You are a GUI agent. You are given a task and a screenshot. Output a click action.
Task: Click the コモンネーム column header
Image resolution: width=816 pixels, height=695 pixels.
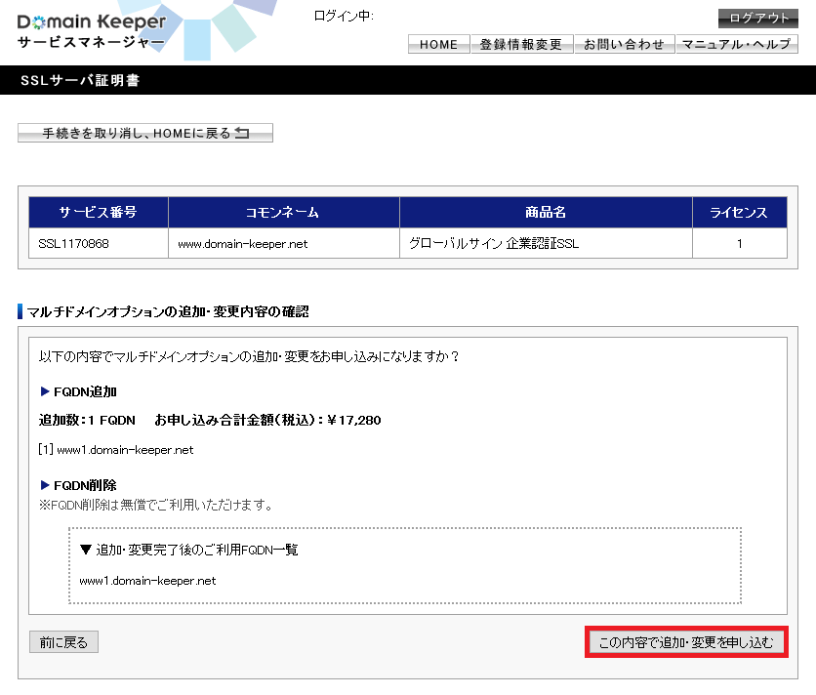click(x=284, y=213)
